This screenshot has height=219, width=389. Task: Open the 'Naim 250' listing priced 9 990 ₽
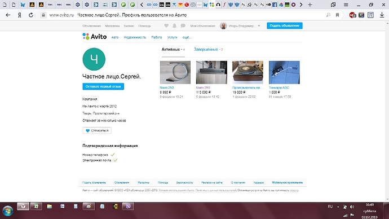[x=167, y=87]
